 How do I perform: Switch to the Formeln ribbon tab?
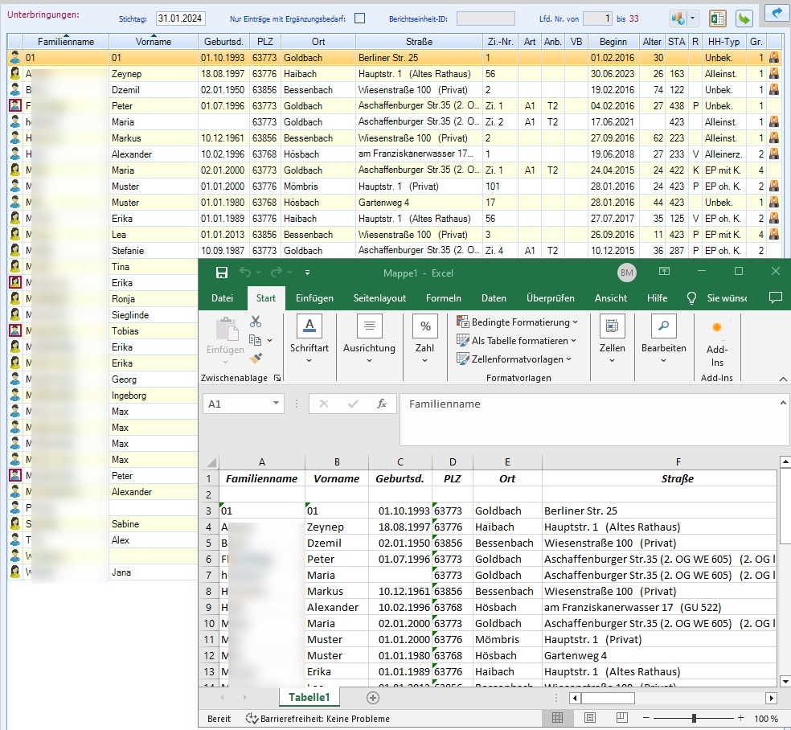[444, 297]
